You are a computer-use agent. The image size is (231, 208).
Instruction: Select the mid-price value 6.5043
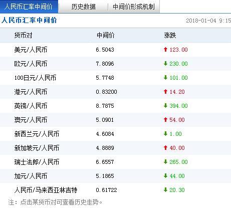click(x=105, y=50)
